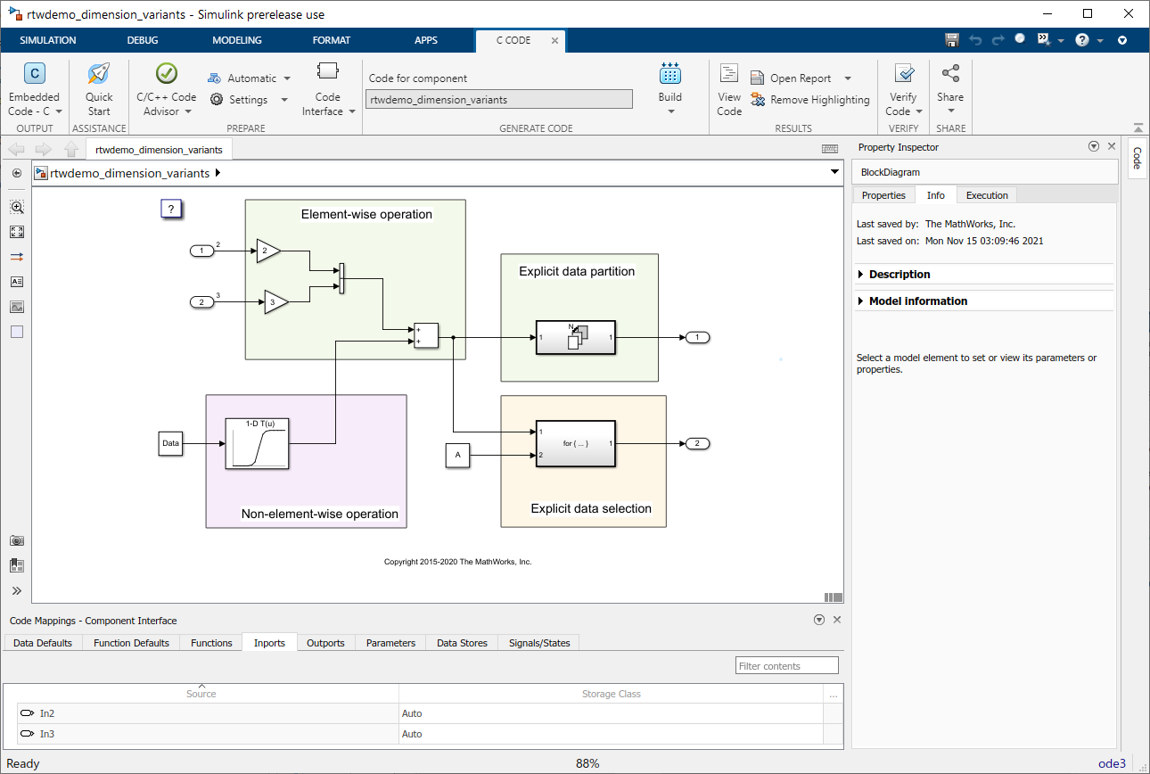Toggle the sample time legend arrows icon
1150x774 pixels.
17,257
